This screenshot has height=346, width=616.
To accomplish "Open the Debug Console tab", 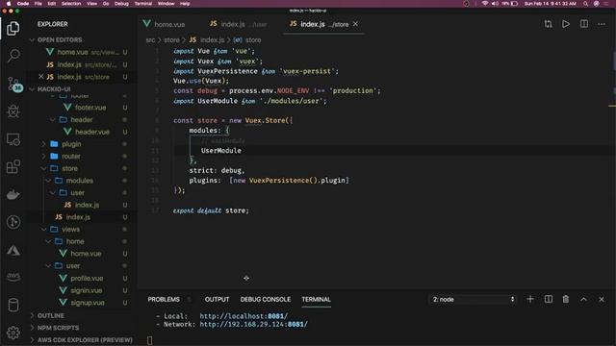I will point(266,299).
